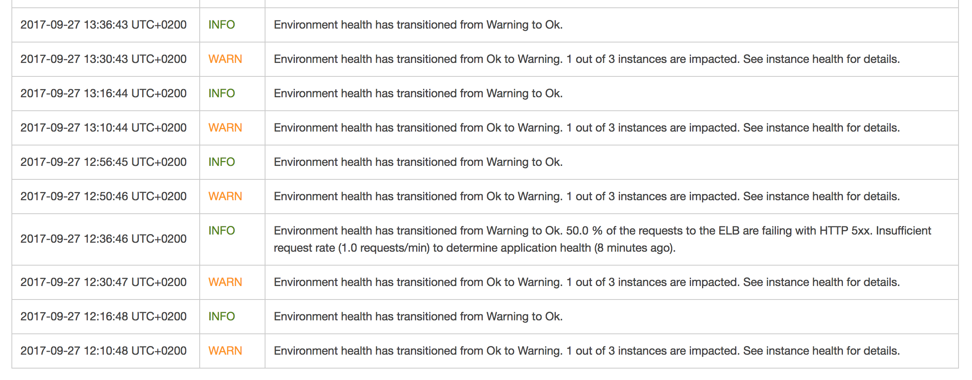
Task: Select the 12:16:48 Warning to Ok message
Action: pyautogui.click(x=418, y=317)
